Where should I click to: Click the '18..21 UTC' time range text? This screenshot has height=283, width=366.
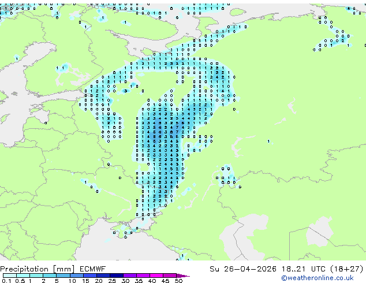click(304, 269)
